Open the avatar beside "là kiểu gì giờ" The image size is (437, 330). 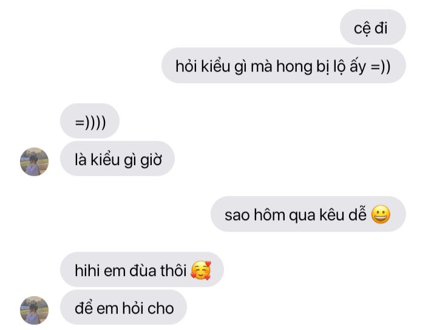coord(34,161)
